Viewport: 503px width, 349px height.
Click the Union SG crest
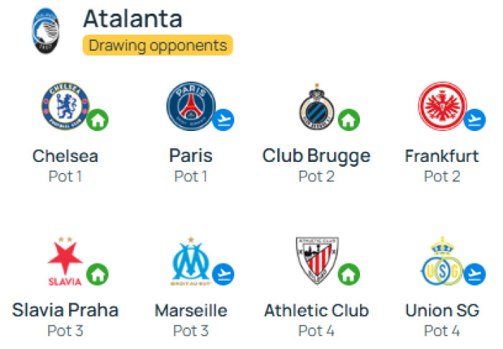pyautogui.click(x=443, y=261)
